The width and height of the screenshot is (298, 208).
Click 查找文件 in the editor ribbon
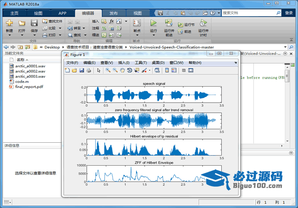53,21
